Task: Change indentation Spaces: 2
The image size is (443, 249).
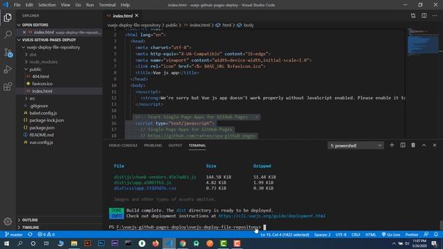Action: (x=322, y=234)
